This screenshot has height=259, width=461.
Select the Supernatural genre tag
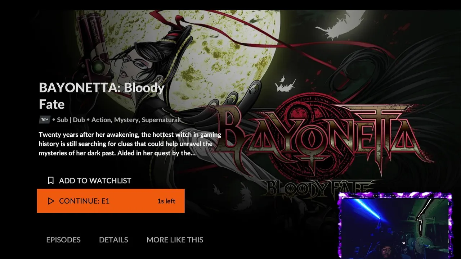point(160,120)
